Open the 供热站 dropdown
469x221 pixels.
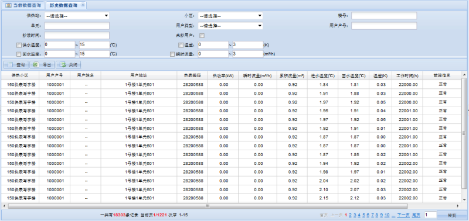coord(77,16)
